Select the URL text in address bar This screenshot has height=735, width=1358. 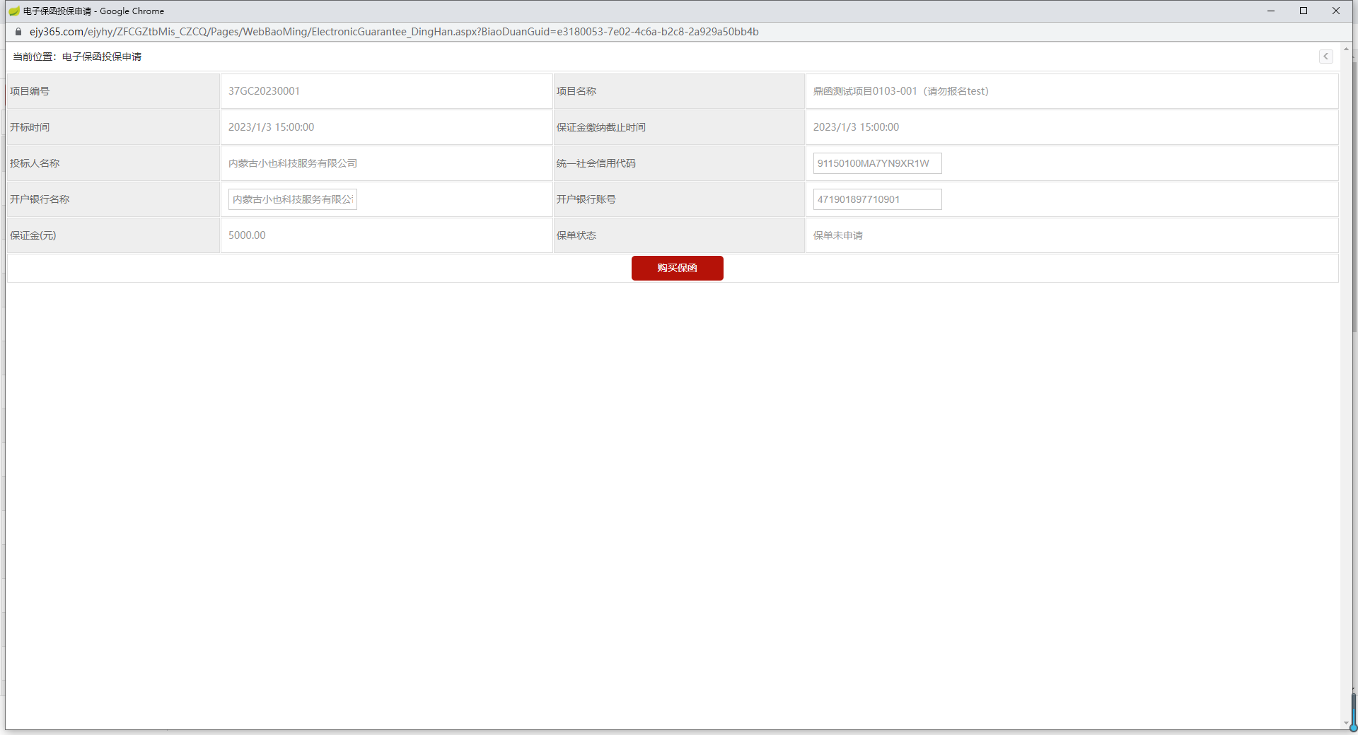point(394,32)
